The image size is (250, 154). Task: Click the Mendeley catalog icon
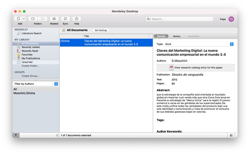coord(171,67)
